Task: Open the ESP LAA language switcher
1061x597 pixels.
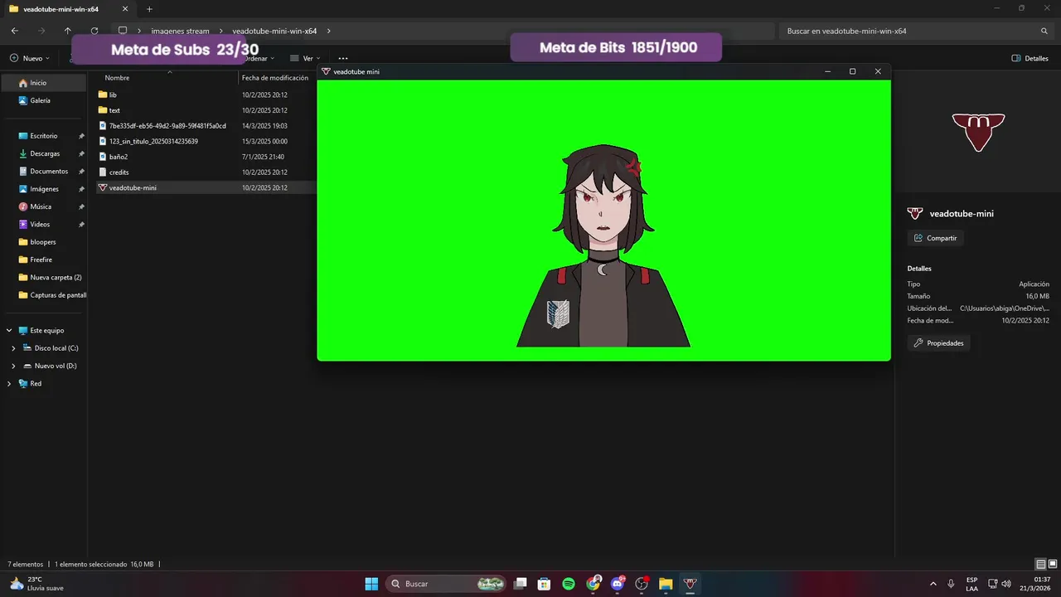Action: [971, 584]
